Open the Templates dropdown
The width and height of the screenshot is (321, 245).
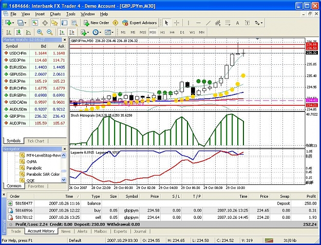(109, 32)
